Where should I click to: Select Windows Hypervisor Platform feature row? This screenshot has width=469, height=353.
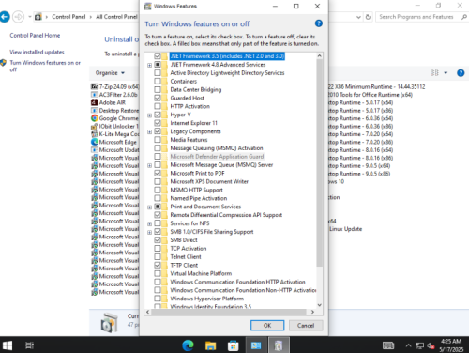tap(207, 299)
